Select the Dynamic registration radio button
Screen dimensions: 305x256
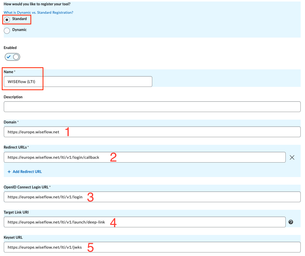tap(7, 30)
